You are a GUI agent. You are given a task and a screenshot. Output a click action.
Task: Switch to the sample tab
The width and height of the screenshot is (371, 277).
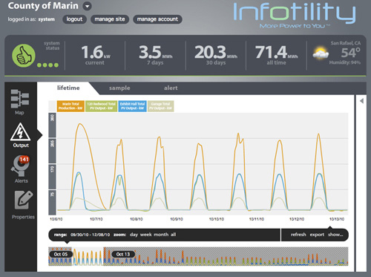[x=119, y=88]
